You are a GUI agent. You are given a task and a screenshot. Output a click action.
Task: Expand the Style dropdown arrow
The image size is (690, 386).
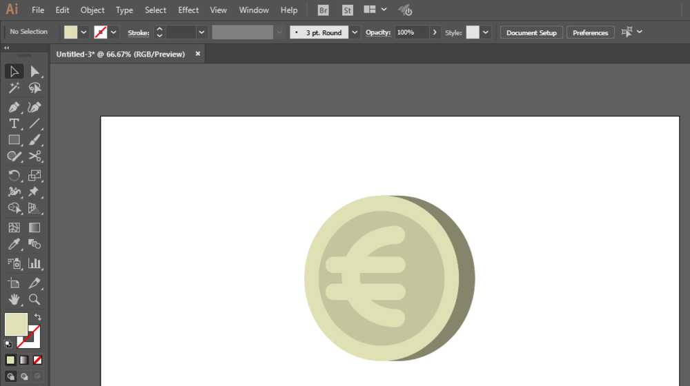(485, 32)
